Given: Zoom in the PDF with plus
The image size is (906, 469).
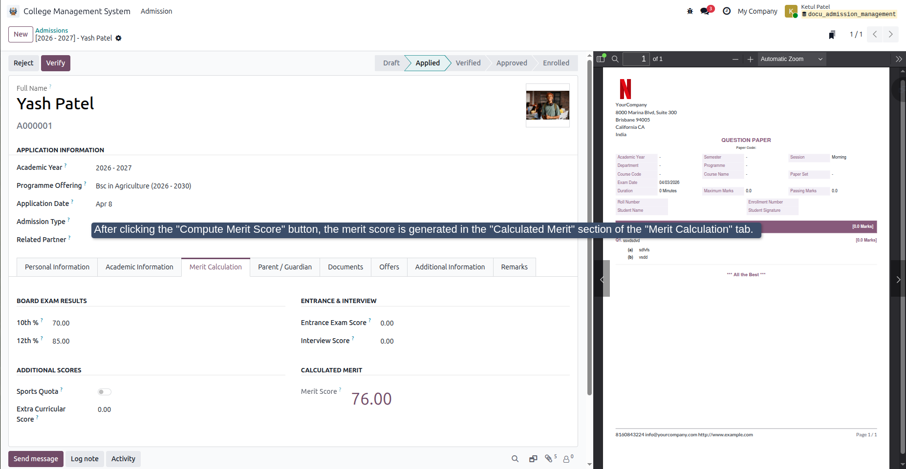Looking at the screenshot, I should pyautogui.click(x=750, y=59).
